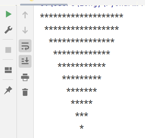Clear console with trash can icon
Image resolution: width=145 pixels, height=138 pixels.
25,92
